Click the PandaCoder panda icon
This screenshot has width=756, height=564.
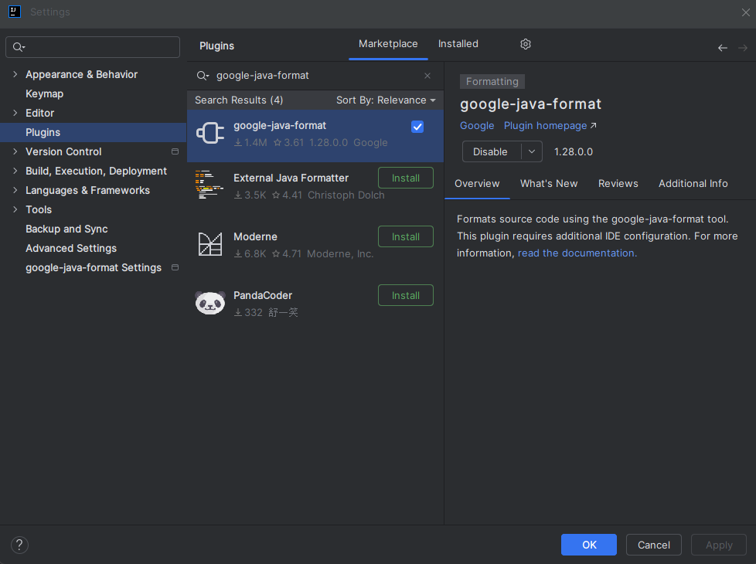pos(210,302)
